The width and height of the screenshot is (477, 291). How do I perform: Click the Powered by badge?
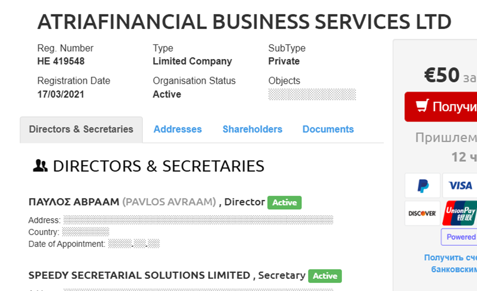(x=460, y=237)
